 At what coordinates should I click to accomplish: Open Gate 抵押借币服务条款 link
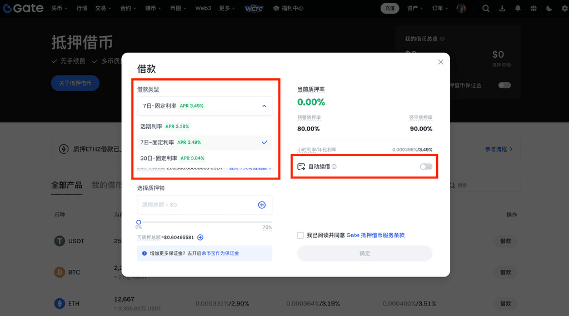[375, 235]
